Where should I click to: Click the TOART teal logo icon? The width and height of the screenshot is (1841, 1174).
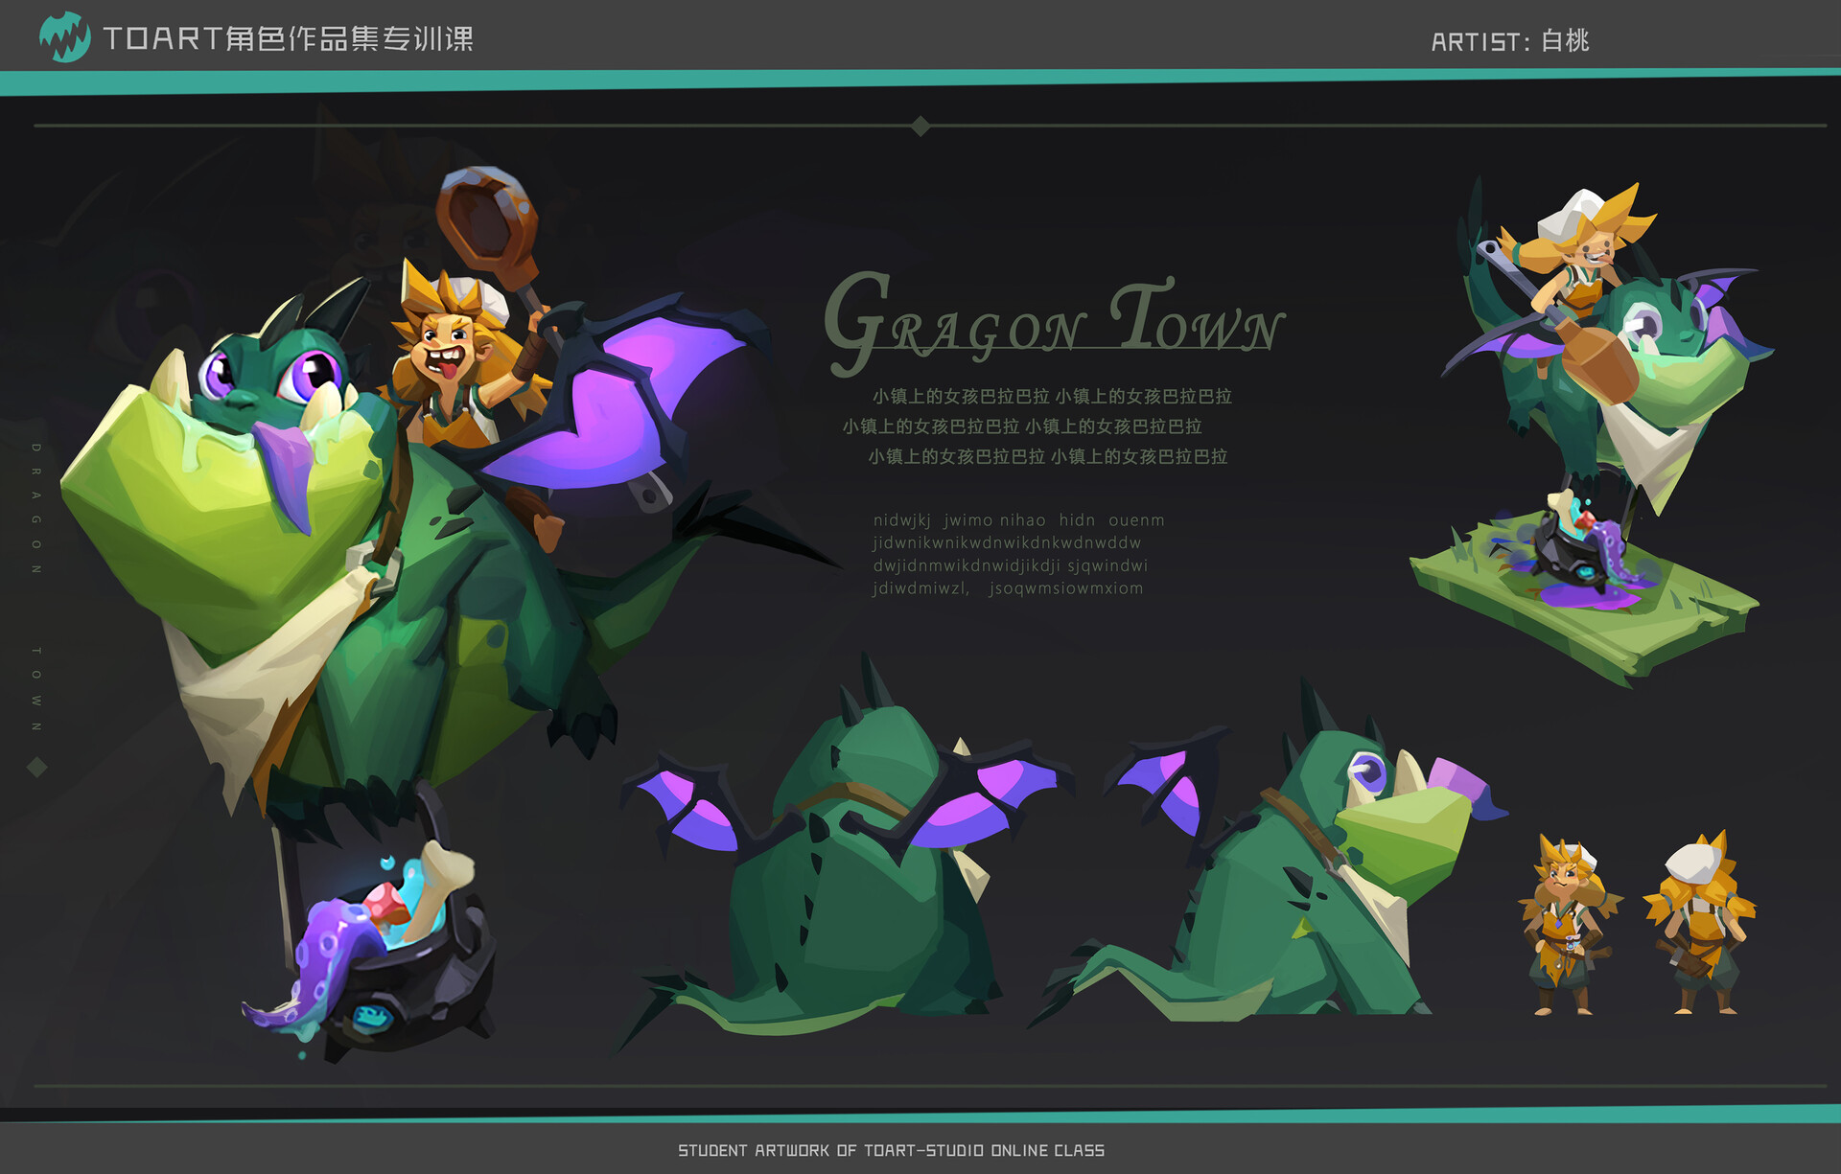pyautogui.click(x=64, y=37)
